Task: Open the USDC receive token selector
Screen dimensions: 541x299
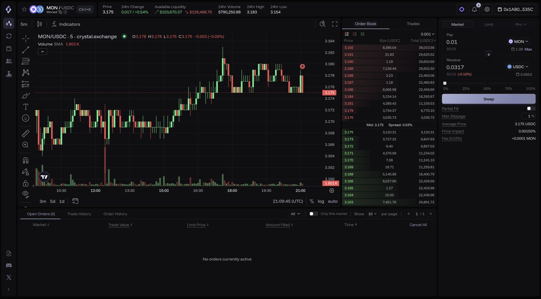Action: pos(518,67)
